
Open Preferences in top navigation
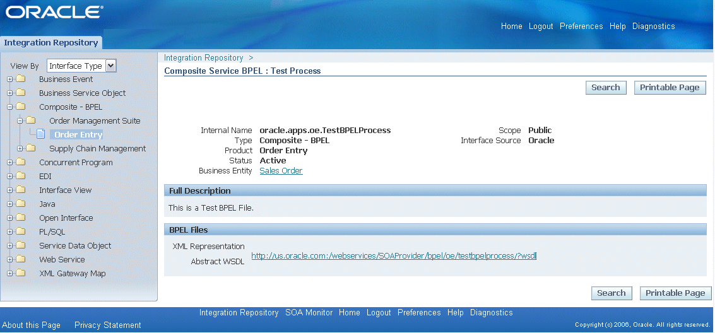click(x=581, y=26)
